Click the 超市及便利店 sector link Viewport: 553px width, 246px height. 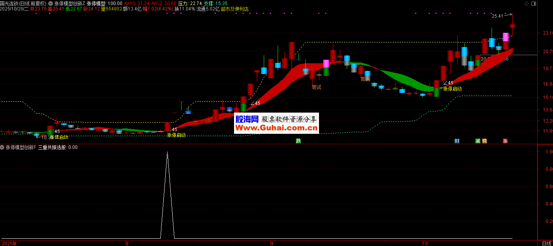click(235, 9)
